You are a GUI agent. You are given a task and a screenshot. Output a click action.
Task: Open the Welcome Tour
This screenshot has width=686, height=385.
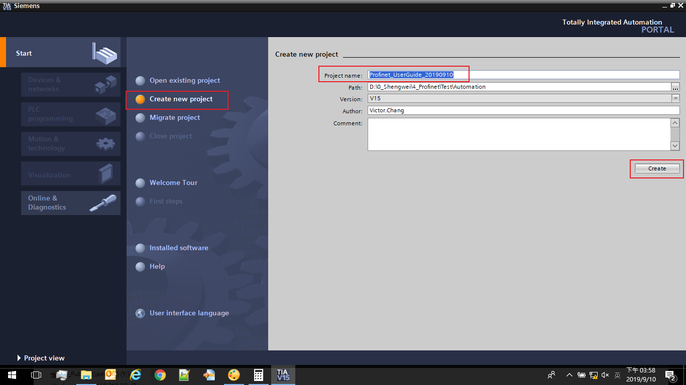pos(173,182)
